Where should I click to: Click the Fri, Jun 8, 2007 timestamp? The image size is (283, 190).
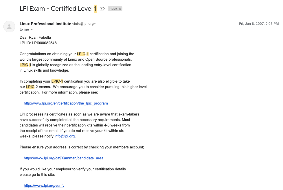click(x=259, y=24)
